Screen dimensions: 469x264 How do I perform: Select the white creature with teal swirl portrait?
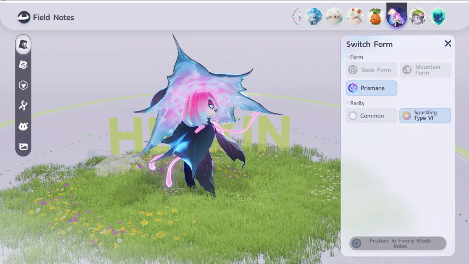355,16
